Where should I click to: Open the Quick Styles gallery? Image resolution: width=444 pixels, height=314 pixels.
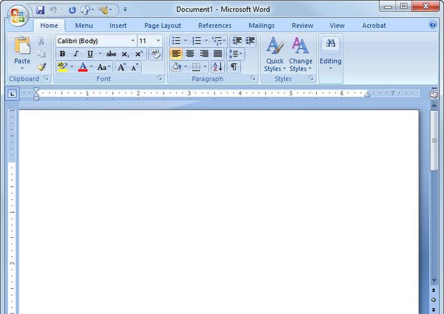tap(274, 54)
